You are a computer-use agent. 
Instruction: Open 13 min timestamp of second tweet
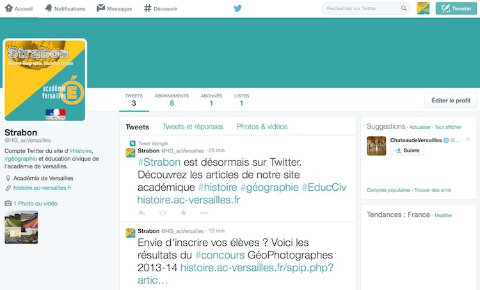pyautogui.click(x=217, y=230)
